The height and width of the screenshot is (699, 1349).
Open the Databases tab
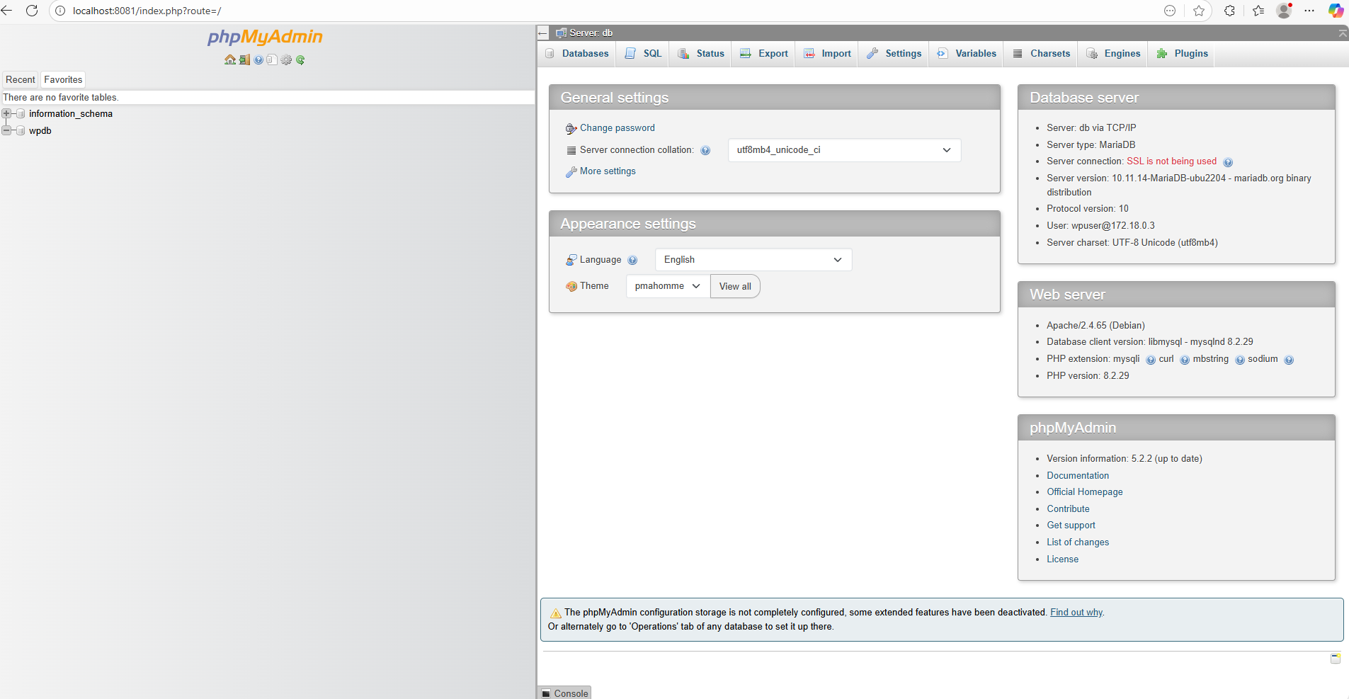click(x=577, y=54)
